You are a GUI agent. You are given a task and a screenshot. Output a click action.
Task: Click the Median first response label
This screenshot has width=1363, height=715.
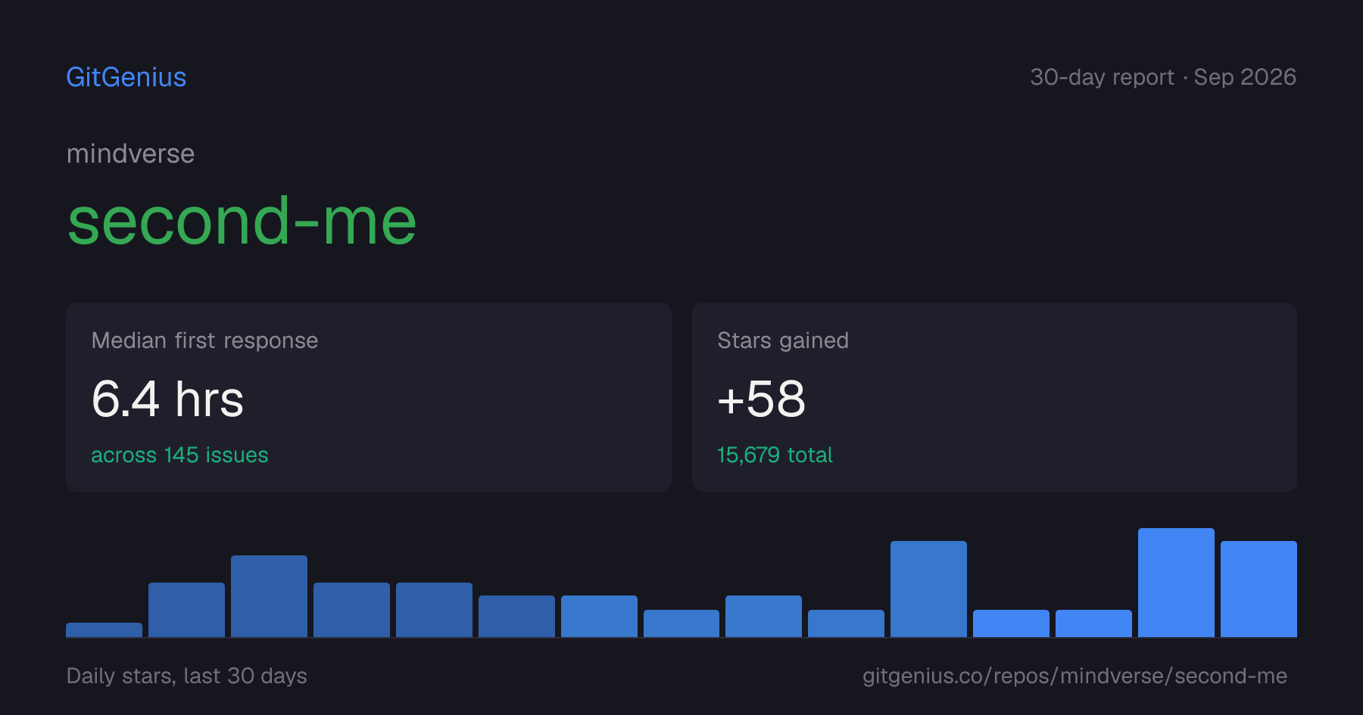(x=204, y=340)
